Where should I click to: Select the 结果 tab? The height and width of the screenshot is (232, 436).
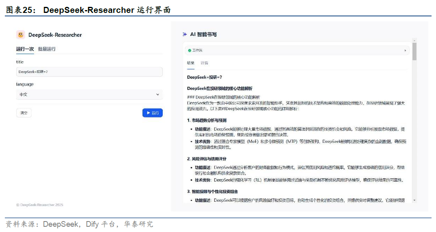point(191,63)
